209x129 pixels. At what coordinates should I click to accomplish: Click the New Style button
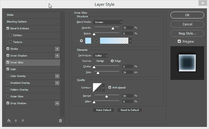pyautogui.click(x=187, y=33)
